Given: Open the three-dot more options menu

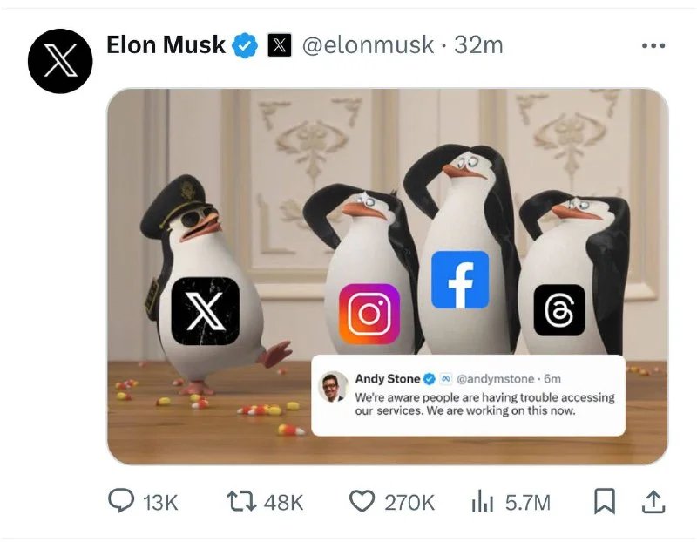Looking at the screenshot, I should click(653, 45).
